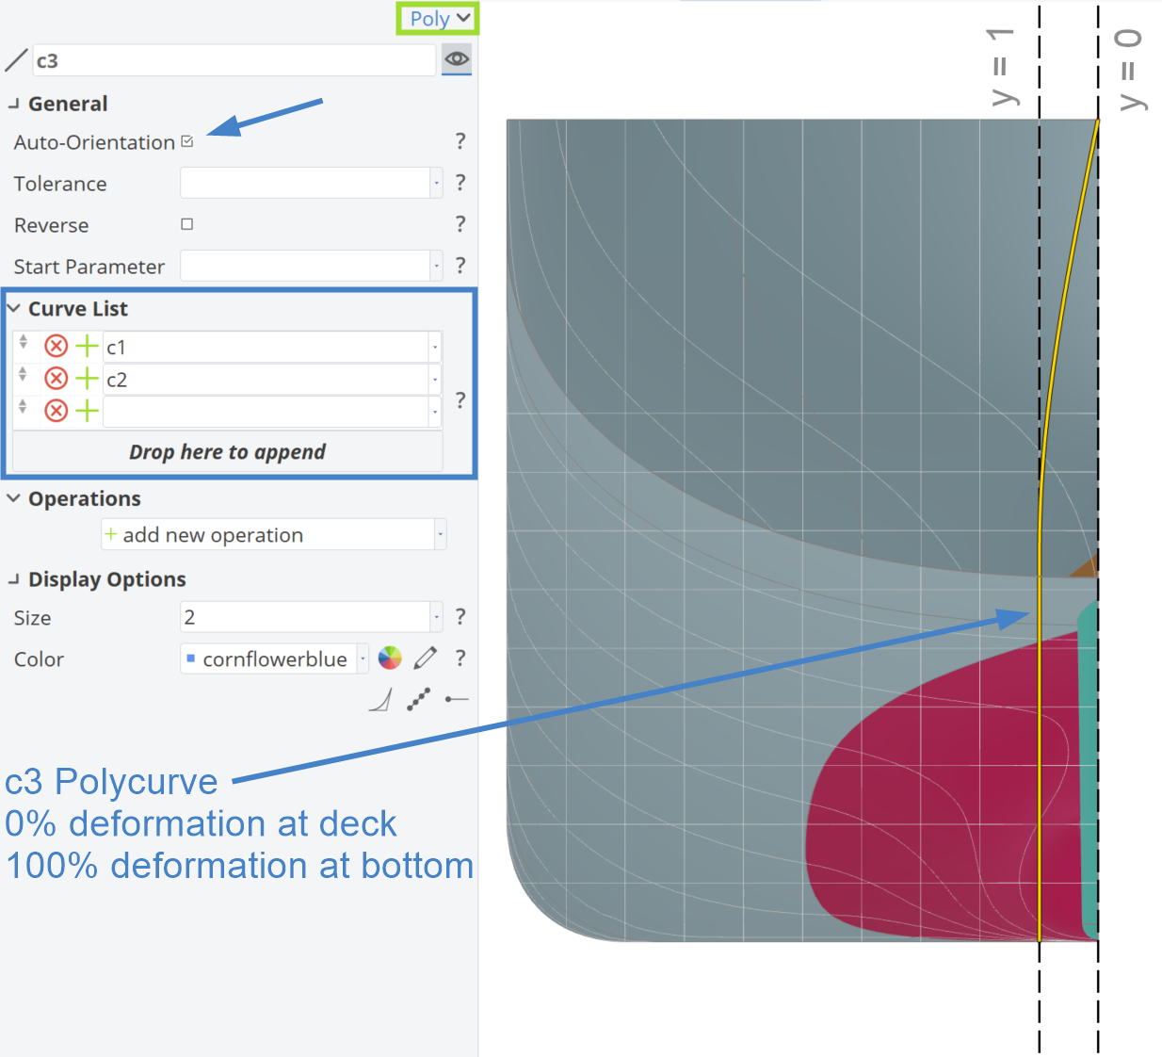Open dropdown of the empty curve entry
This screenshot has height=1057, width=1162.
click(435, 412)
